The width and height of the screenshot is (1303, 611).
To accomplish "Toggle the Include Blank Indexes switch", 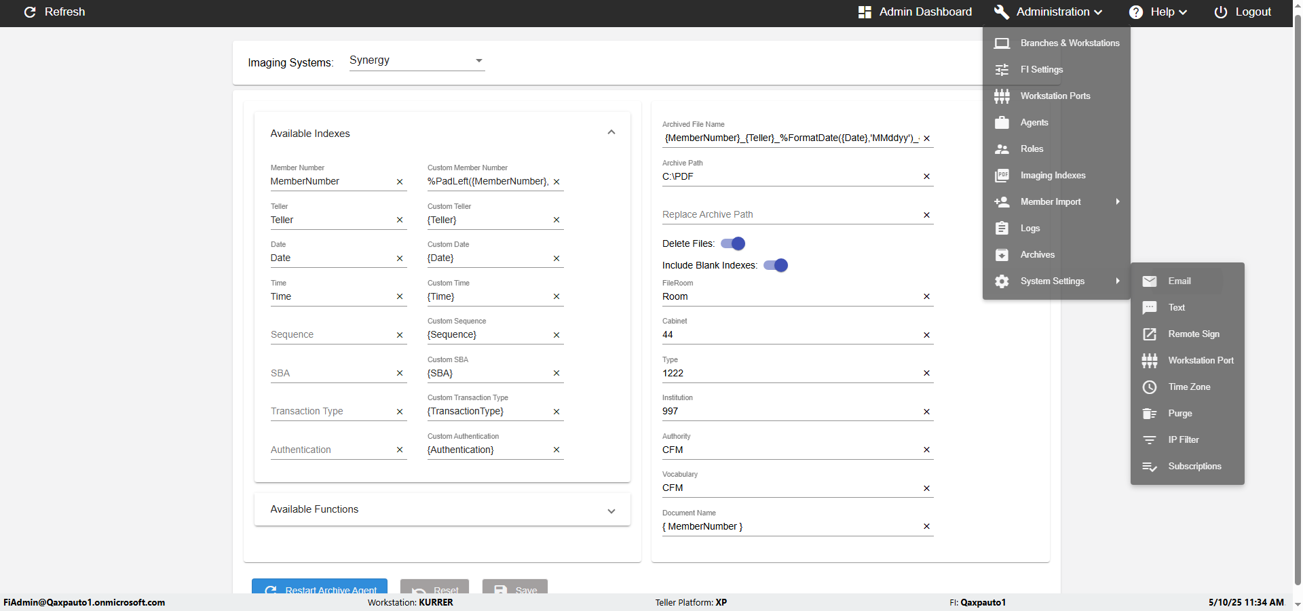I will (776, 265).
